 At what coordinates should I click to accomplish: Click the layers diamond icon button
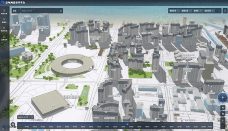(223, 114)
